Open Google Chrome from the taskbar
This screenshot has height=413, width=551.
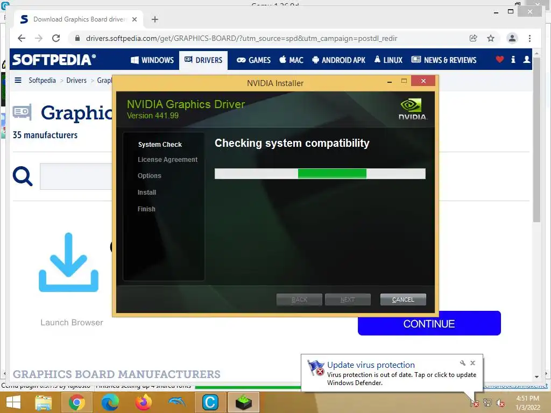(76, 402)
